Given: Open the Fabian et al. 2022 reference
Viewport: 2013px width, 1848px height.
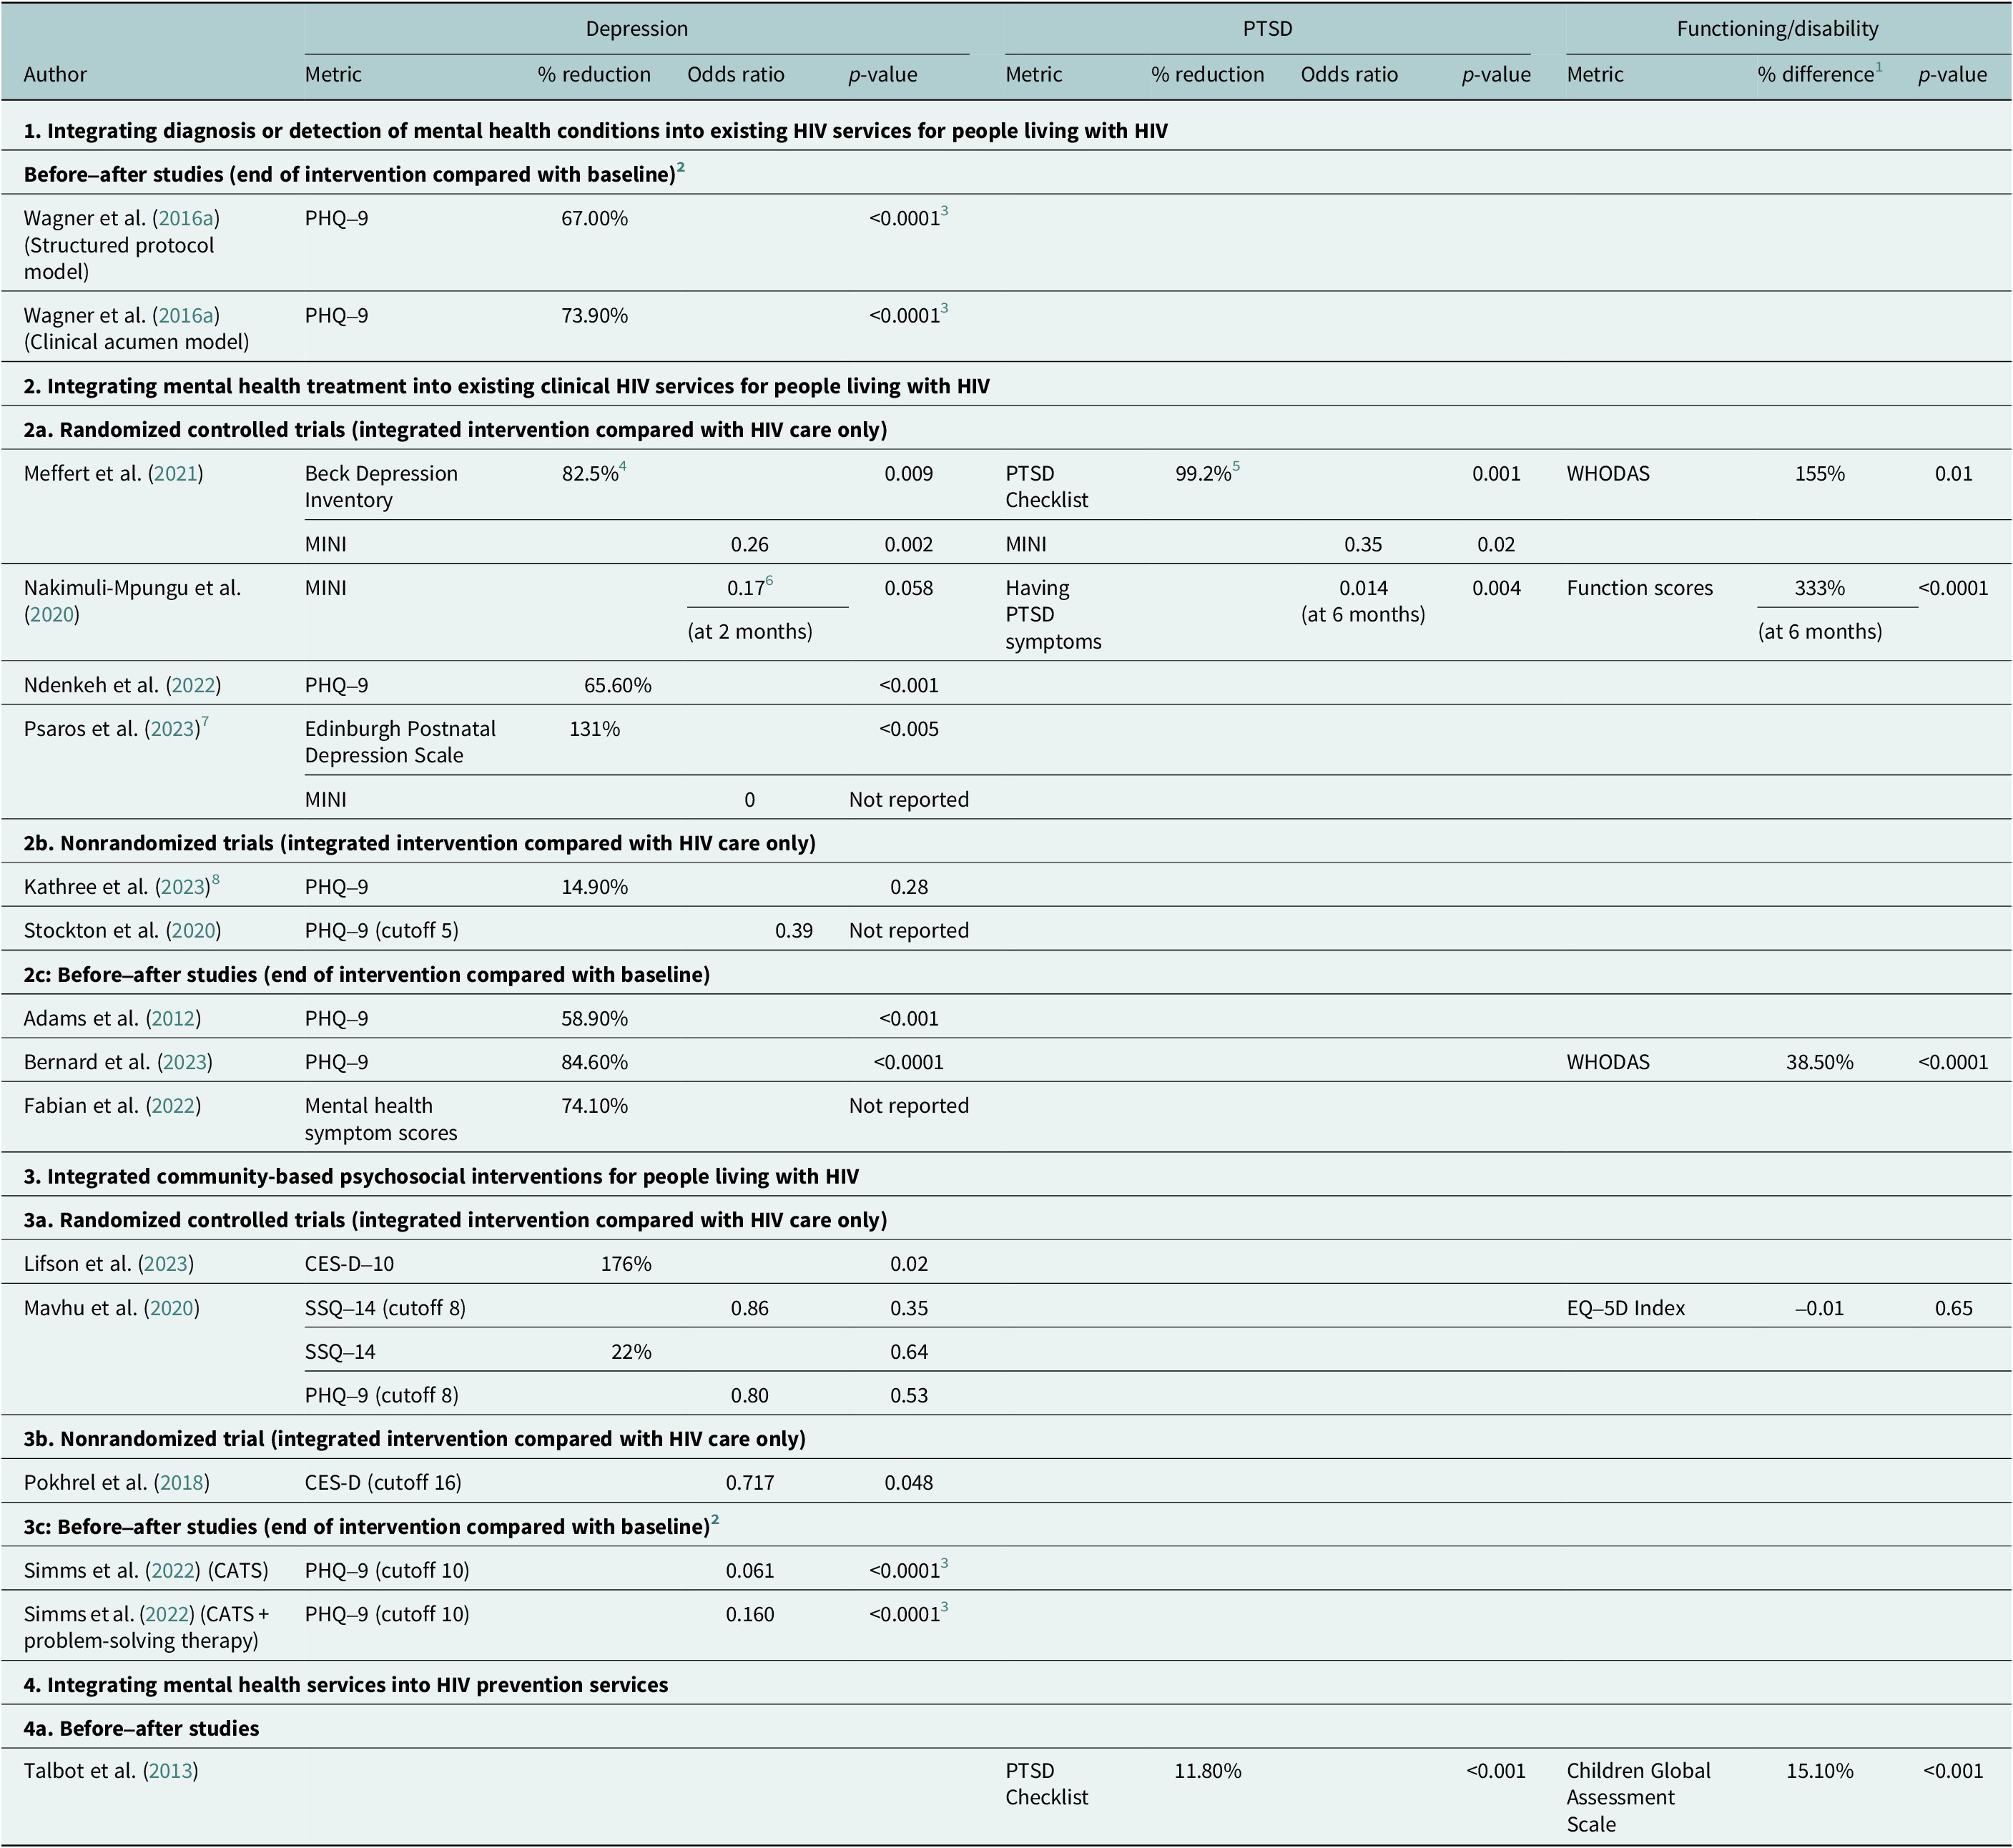Looking at the screenshot, I should tap(173, 1107).
